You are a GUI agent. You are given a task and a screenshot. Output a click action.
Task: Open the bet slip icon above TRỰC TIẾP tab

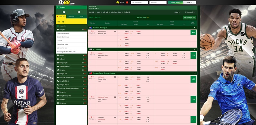click(x=64, y=12)
